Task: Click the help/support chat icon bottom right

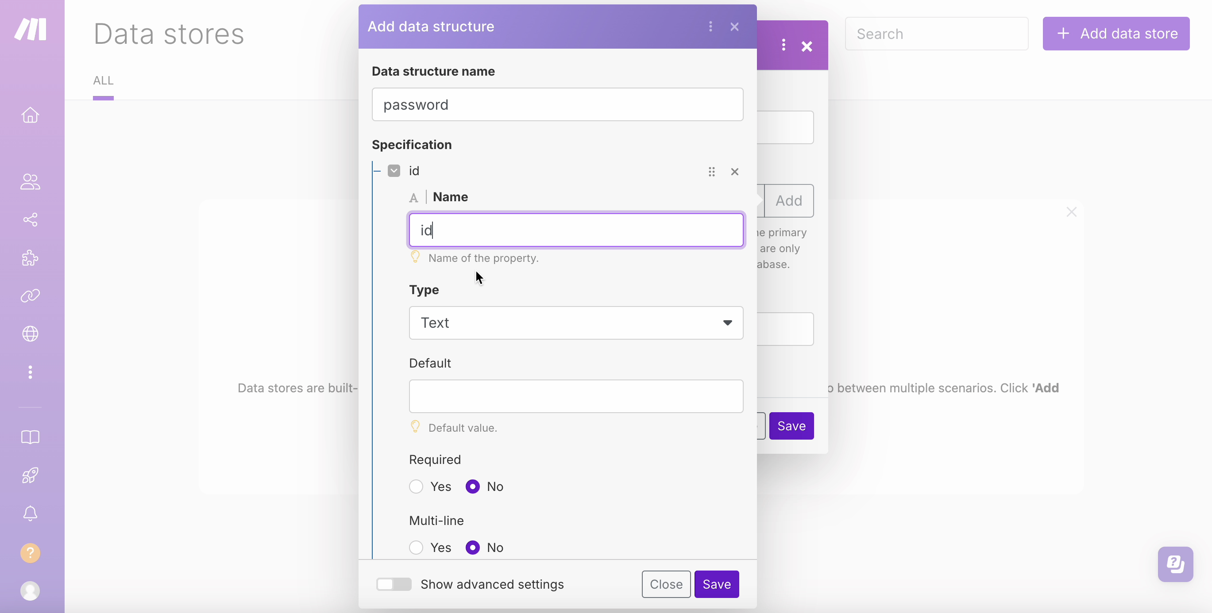Action: click(x=1174, y=563)
